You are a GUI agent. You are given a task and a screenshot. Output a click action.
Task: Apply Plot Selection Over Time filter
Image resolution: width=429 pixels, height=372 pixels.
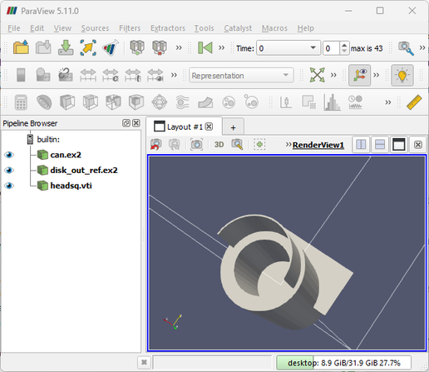(x=355, y=102)
